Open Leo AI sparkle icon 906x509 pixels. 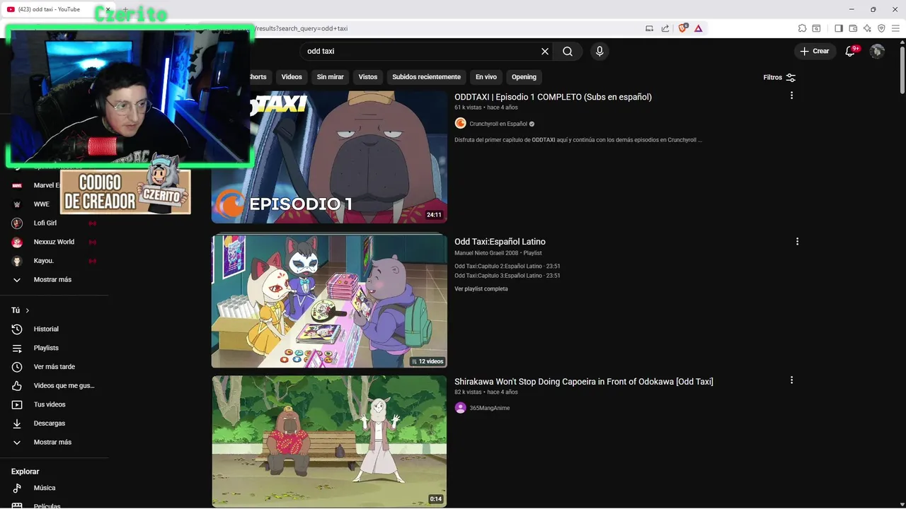pos(867,28)
